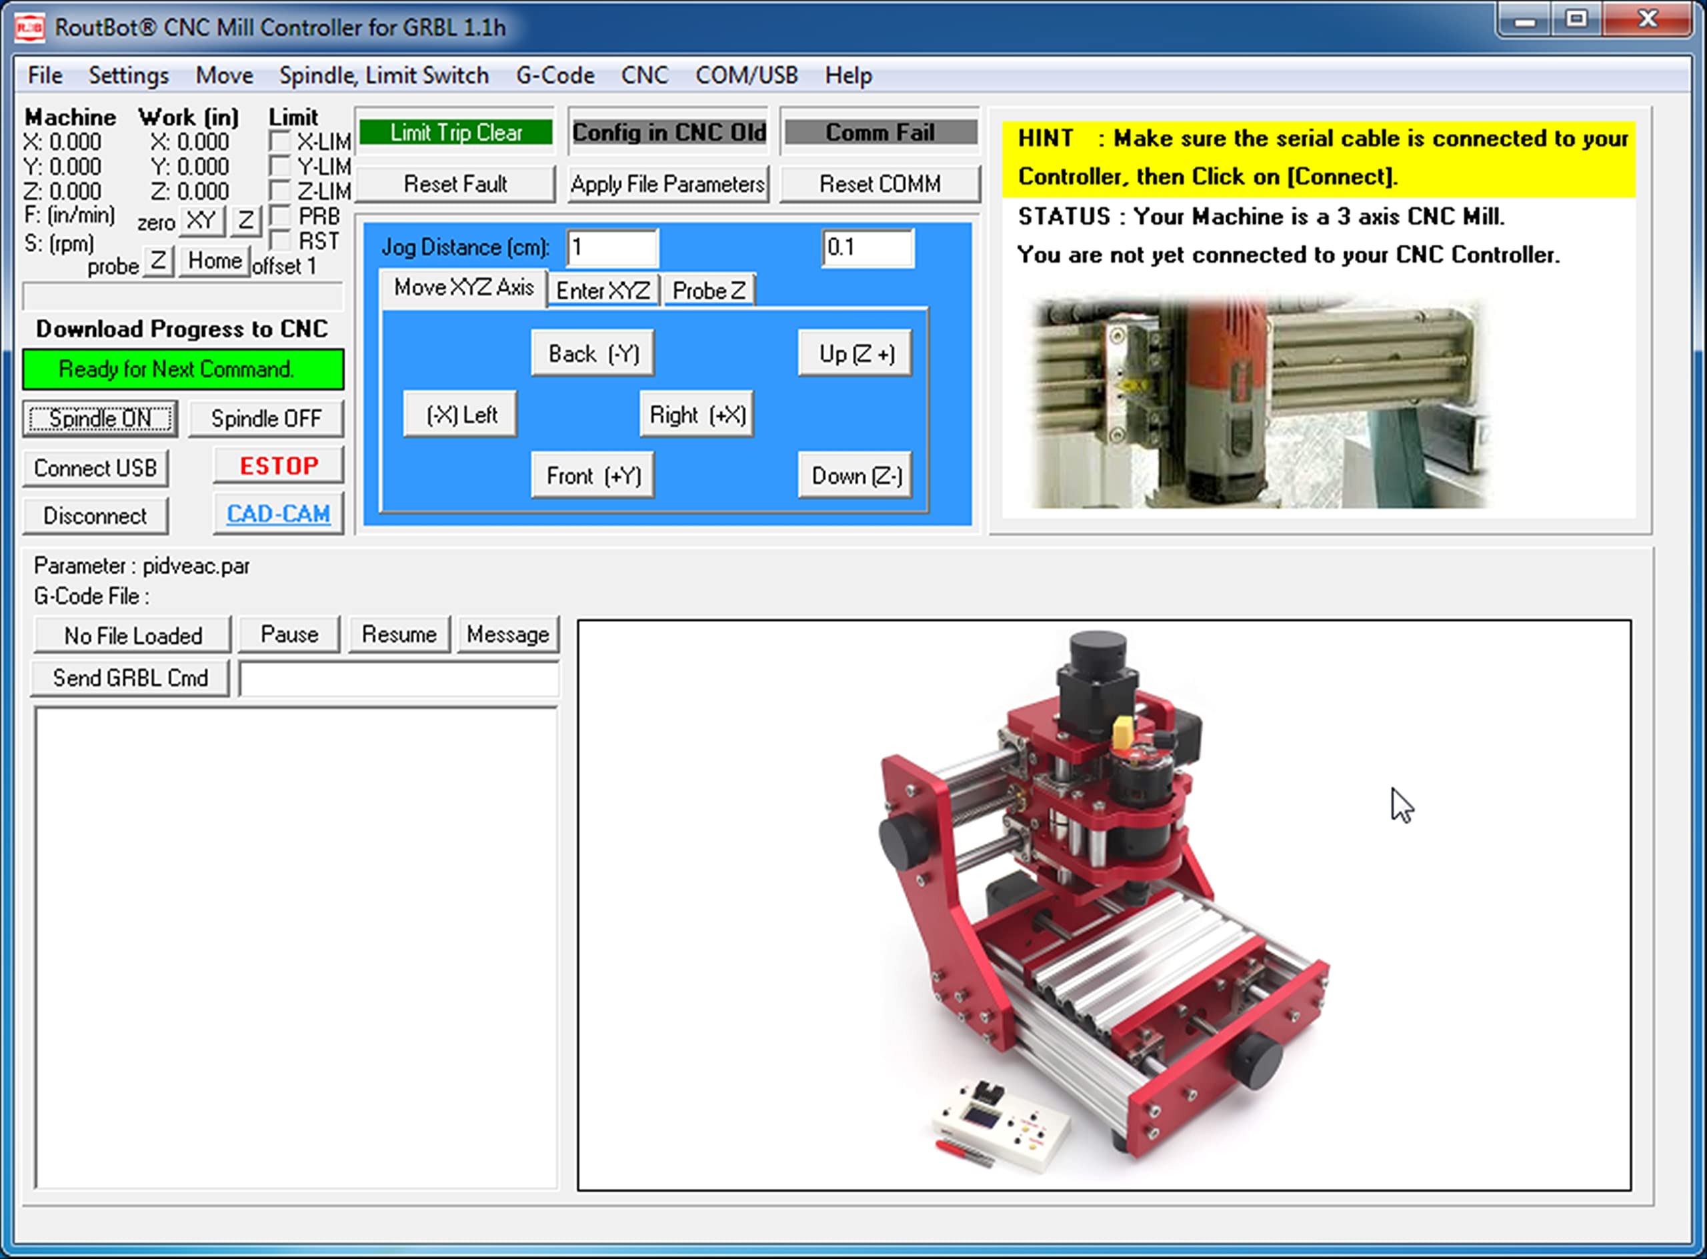Open the CAD-CAM link button
This screenshot has height=1259, width=1707.
279,513
